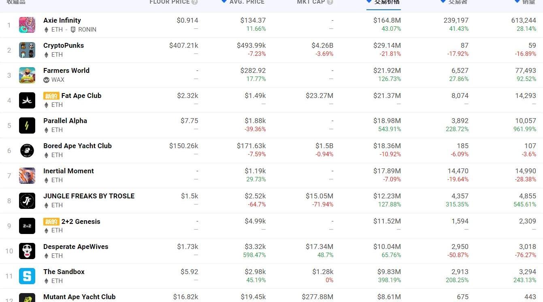Click the ETH icon under Bored Ape Yacht Club
The image size is (543, 302).
(x=46, y=155)
